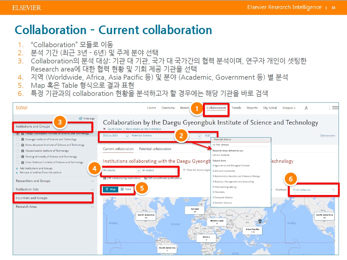This screenshot has width=347, height=260.
Task: Open the Shortcuts dropdown
Action: coord(281,190)
